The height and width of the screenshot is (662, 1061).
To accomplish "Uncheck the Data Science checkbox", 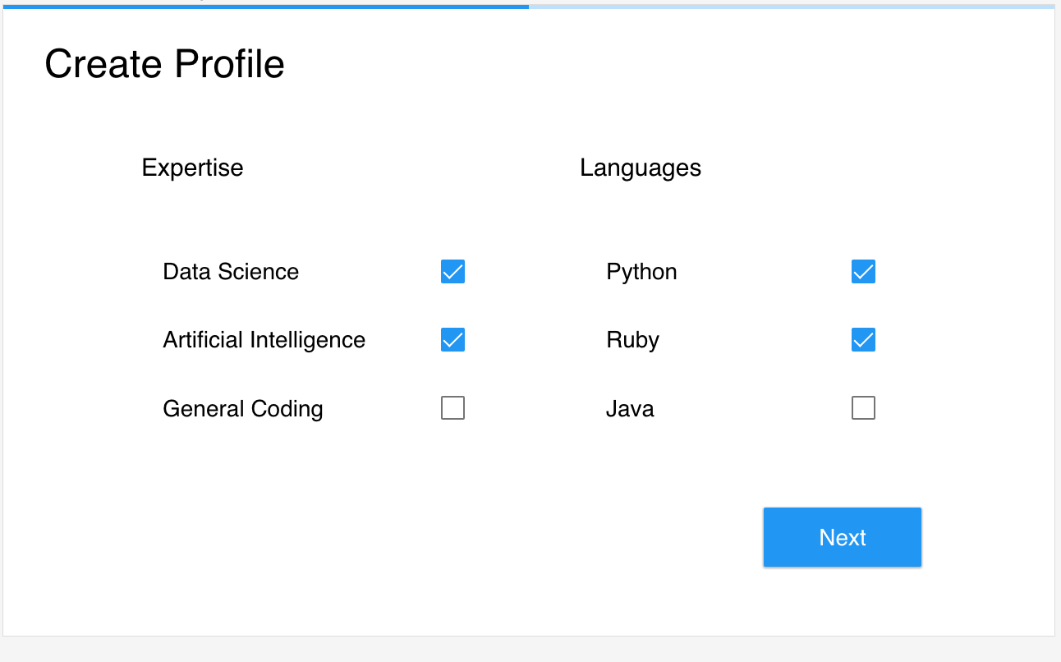I will pos(452,271).
